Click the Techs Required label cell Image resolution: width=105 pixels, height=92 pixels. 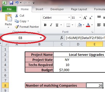click(39, 65)
